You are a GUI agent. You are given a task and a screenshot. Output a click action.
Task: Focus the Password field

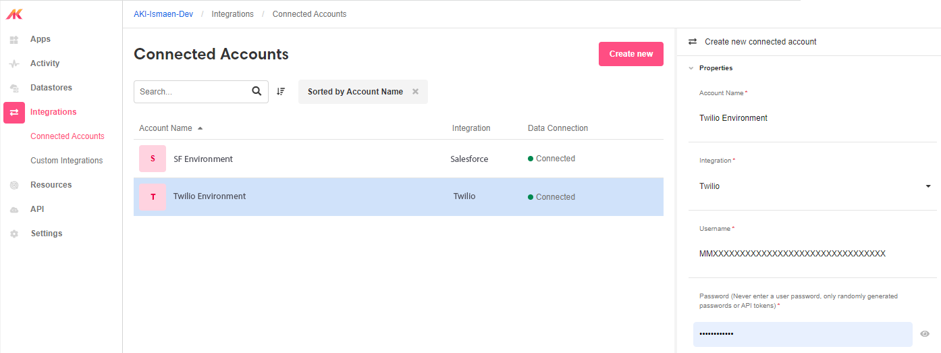[x=803, y=334]
